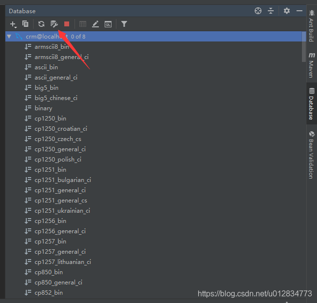Viewport: 317px width, 303px height.
Task: Select the big5_bin collation
Action: 46,88
